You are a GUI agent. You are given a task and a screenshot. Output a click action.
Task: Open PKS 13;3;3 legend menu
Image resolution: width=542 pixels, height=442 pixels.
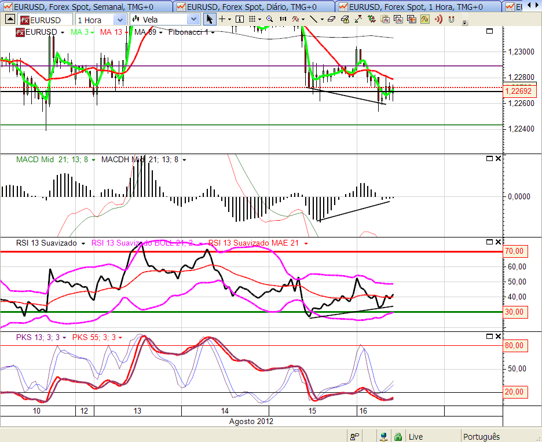pos(64,338)
